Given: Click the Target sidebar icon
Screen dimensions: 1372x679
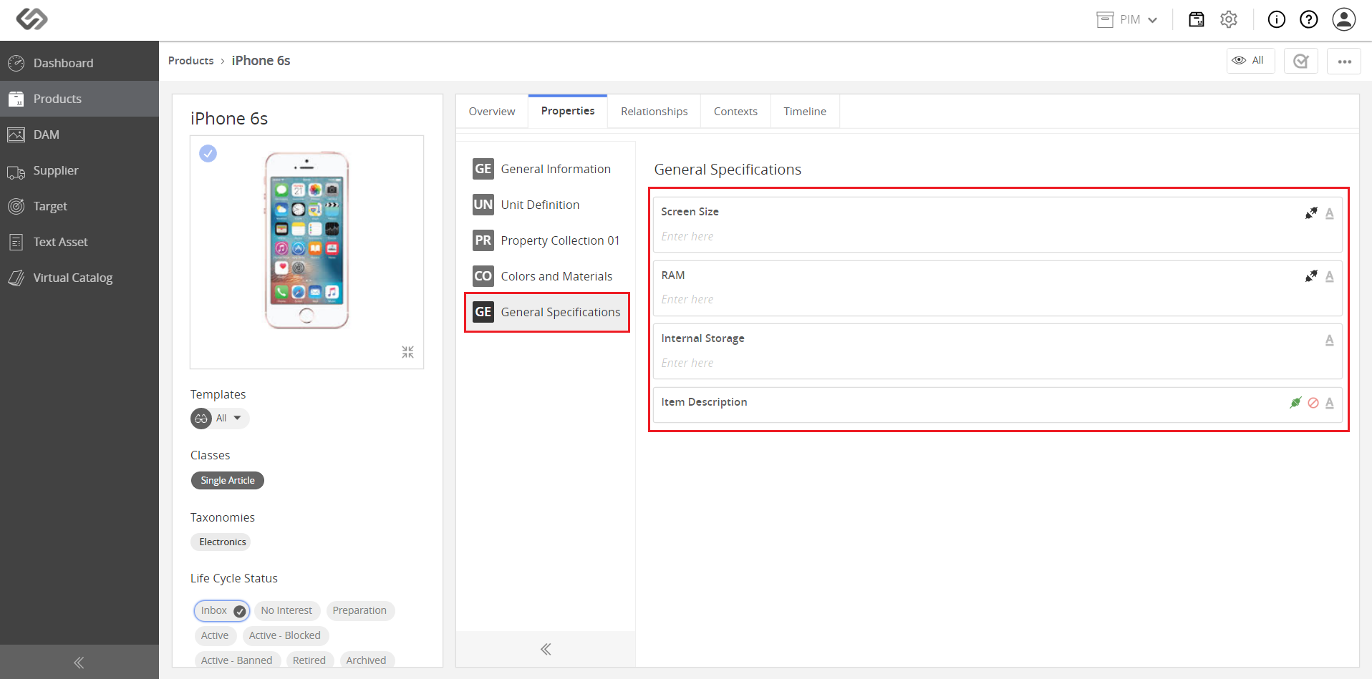Looking at the screenshot, I should coord(16,206).
